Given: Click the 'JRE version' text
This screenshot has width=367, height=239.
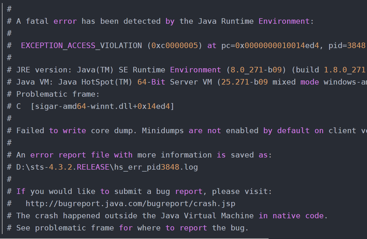Looking at the screenshot, I should (x=41, y=70).
